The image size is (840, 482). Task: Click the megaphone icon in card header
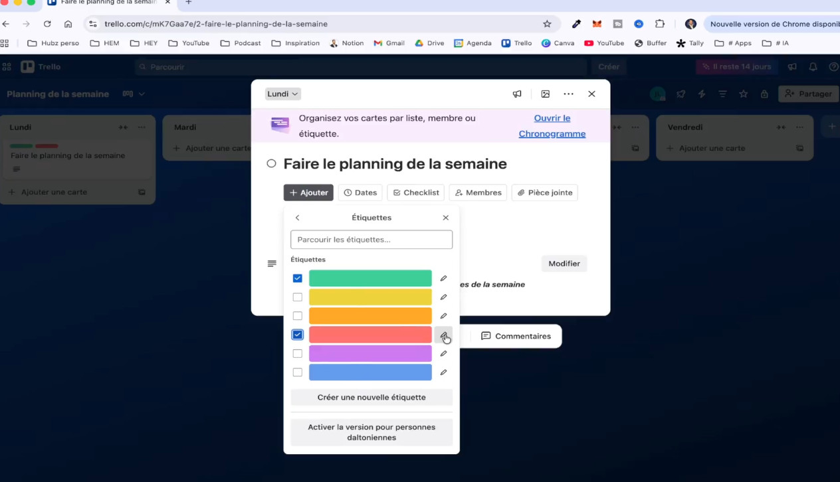click(517, 94)
